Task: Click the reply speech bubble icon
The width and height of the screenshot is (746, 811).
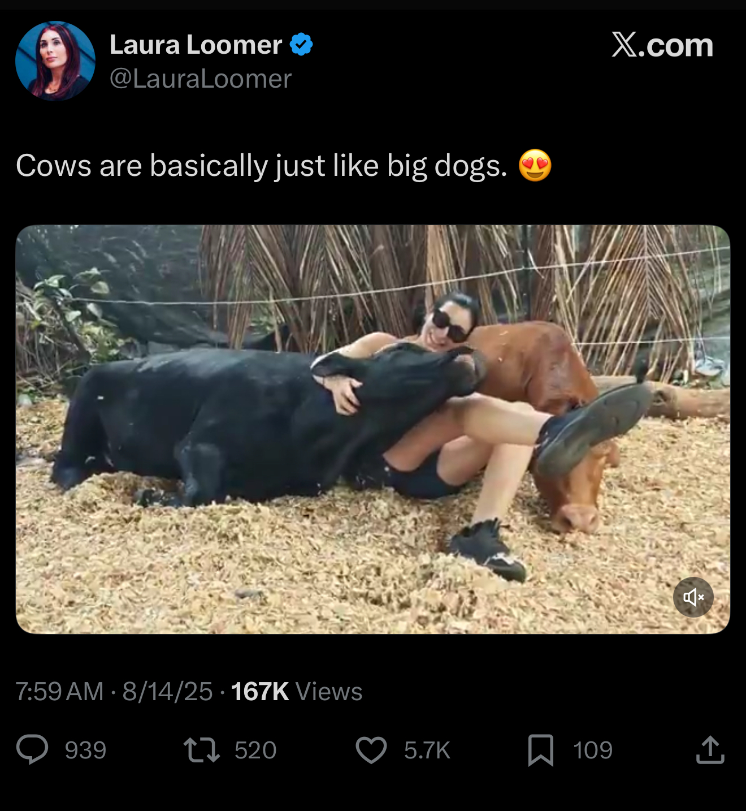Action: click(32, 750)
